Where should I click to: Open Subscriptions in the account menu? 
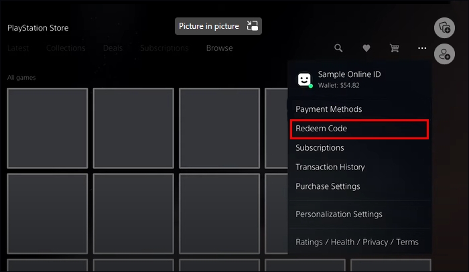tap(320, 148)
